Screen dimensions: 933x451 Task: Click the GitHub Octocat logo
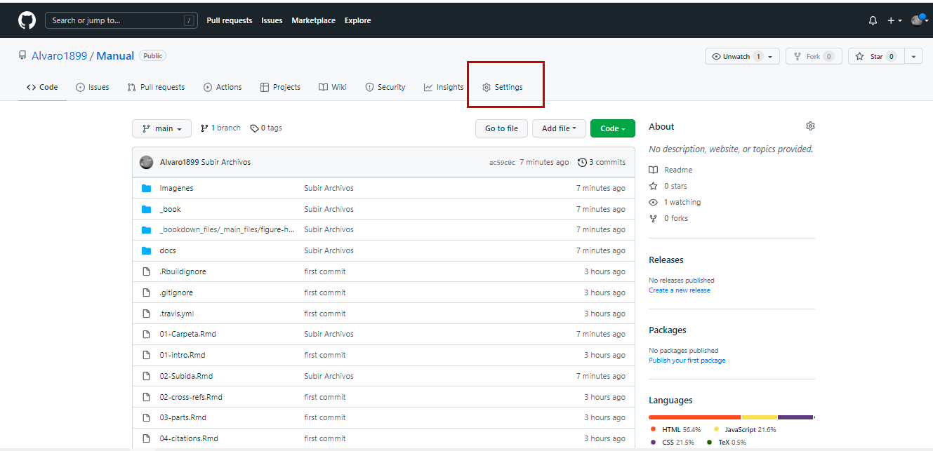coord(27,20)
